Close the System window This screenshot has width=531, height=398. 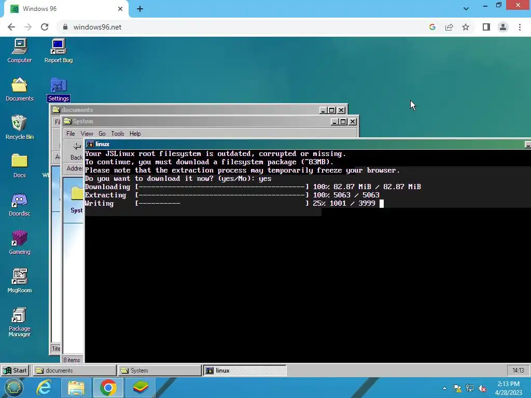[353, 121]
